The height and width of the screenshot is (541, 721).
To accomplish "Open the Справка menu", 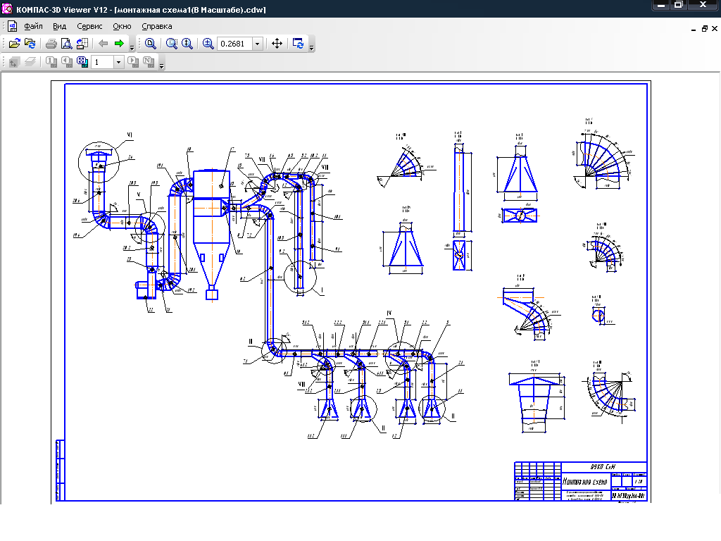I will (157, 26).
